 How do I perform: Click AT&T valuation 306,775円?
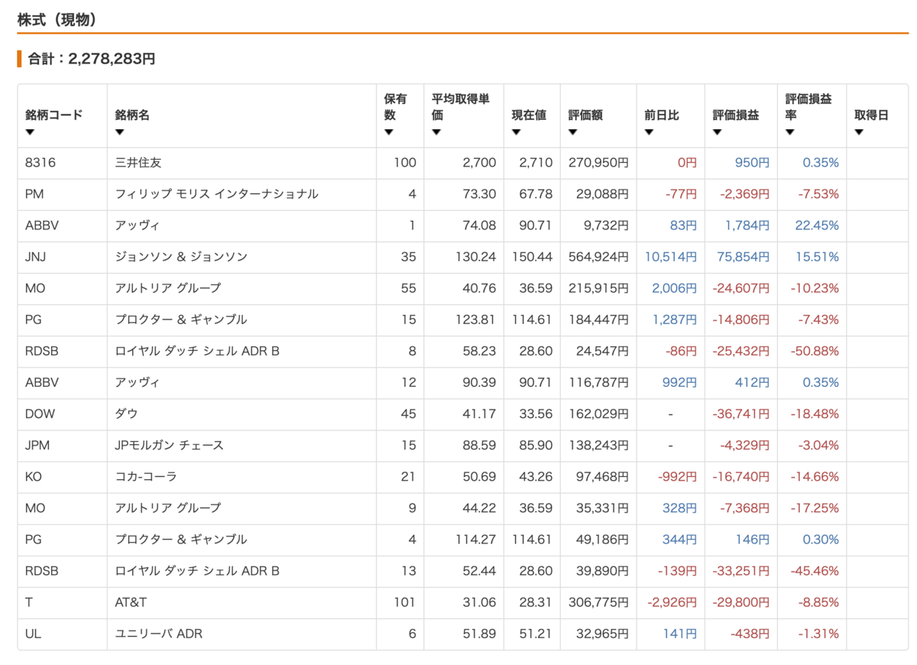pyautogui.click(x=598, y=602)
